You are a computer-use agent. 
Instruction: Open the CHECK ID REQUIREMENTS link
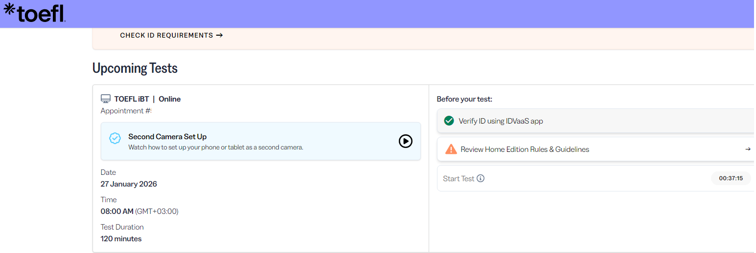coord(171,35)
